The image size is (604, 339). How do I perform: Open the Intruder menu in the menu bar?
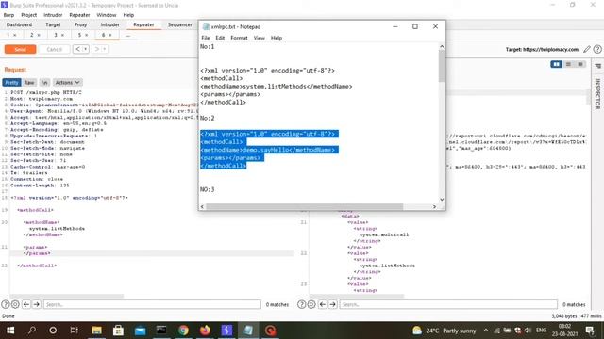53,15
